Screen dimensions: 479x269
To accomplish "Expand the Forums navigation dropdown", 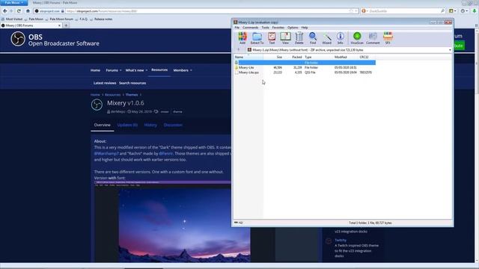I will pyautogui.click(x=120, y=70).
